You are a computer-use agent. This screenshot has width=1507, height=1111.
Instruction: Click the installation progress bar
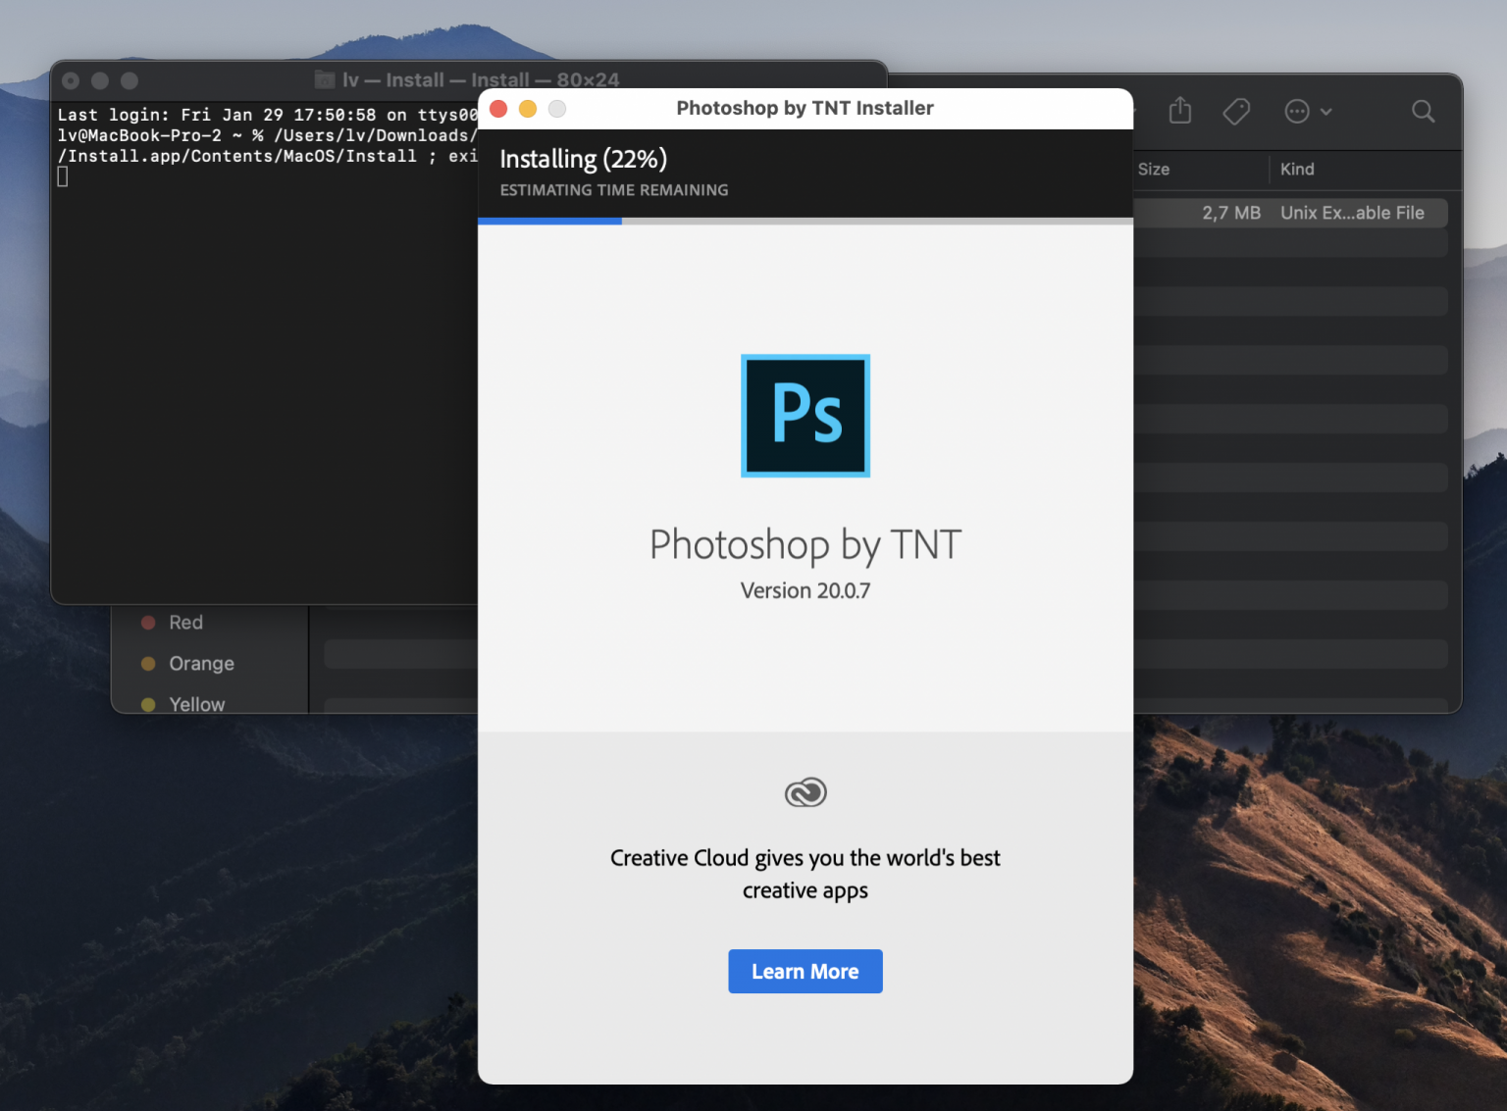(x=805, y=222)
